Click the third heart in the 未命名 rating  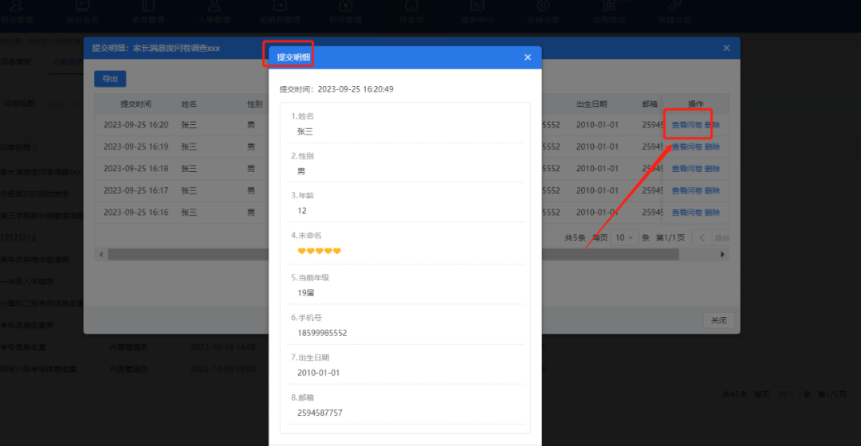pos(320,251)
